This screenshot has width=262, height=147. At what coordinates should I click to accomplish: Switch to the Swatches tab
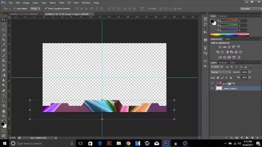coord(223,16)
